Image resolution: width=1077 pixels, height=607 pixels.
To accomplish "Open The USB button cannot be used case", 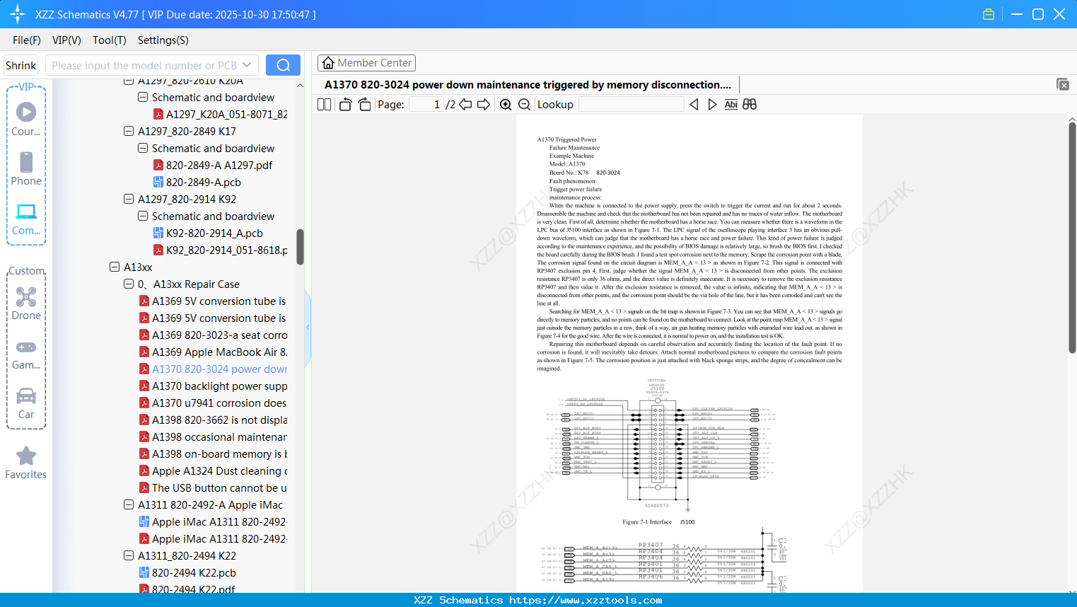I will pyautogui.click(x=214, y=487).
